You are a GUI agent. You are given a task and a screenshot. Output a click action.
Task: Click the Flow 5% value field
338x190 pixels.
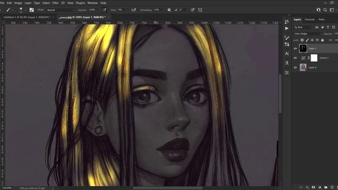point(121,10)
